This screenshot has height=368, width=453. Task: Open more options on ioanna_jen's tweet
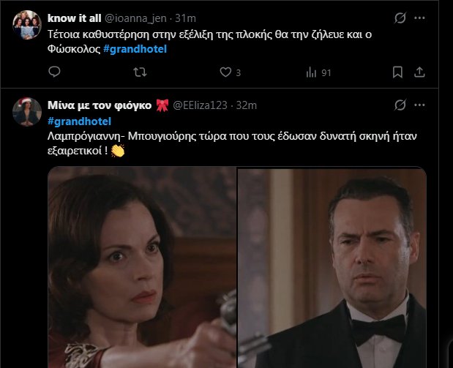[x=419, y=17]
